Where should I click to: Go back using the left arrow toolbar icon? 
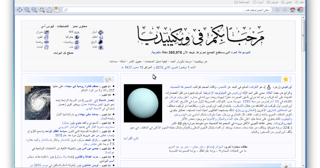pyautogui.click(x=277, y=10)
